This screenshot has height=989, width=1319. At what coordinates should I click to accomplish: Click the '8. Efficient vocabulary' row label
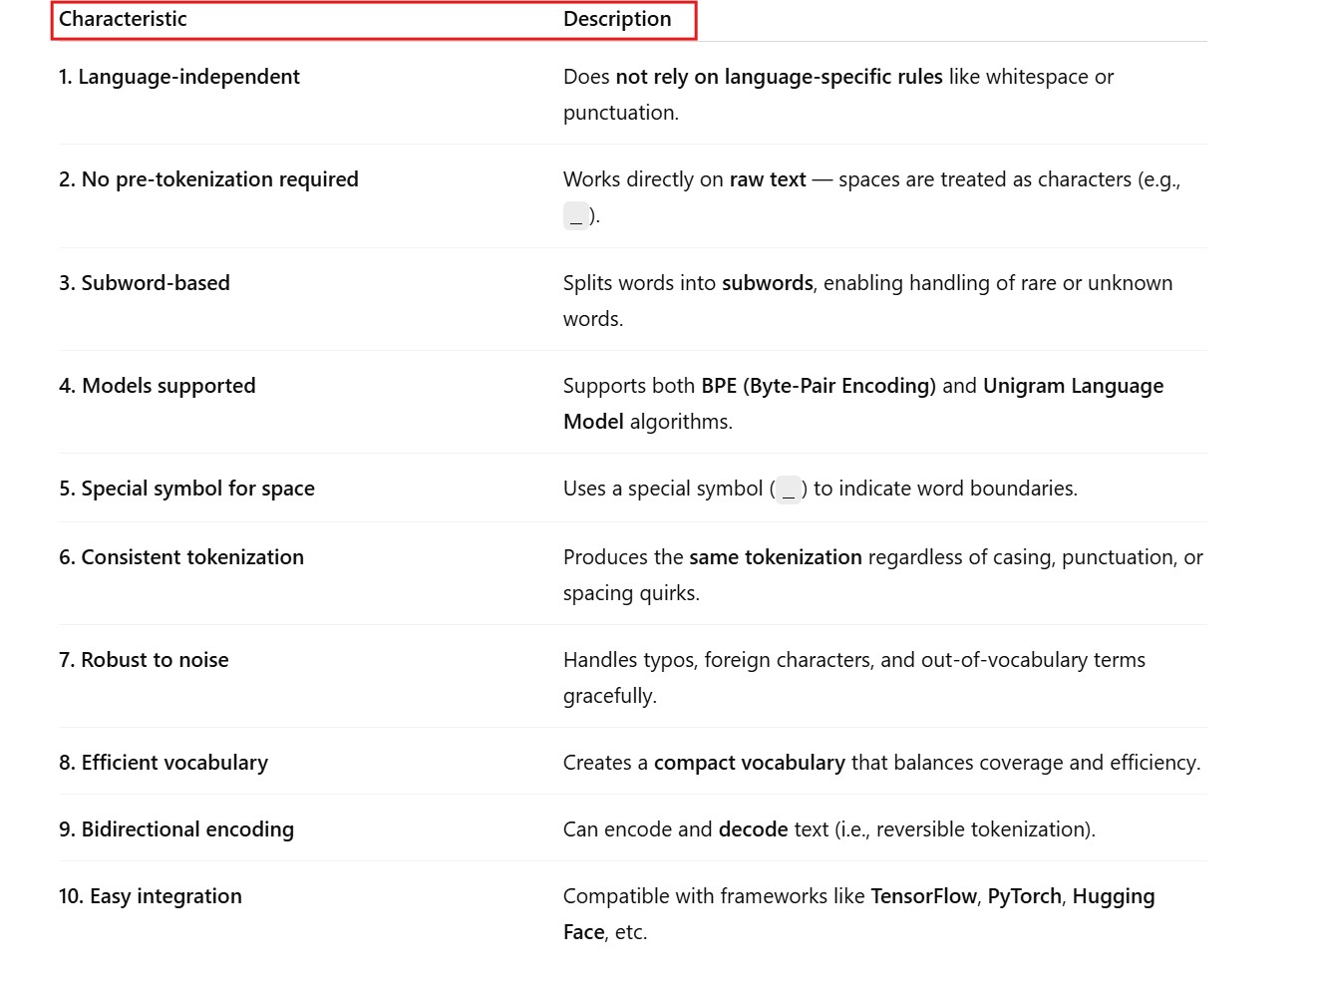[x=163, y=763]
